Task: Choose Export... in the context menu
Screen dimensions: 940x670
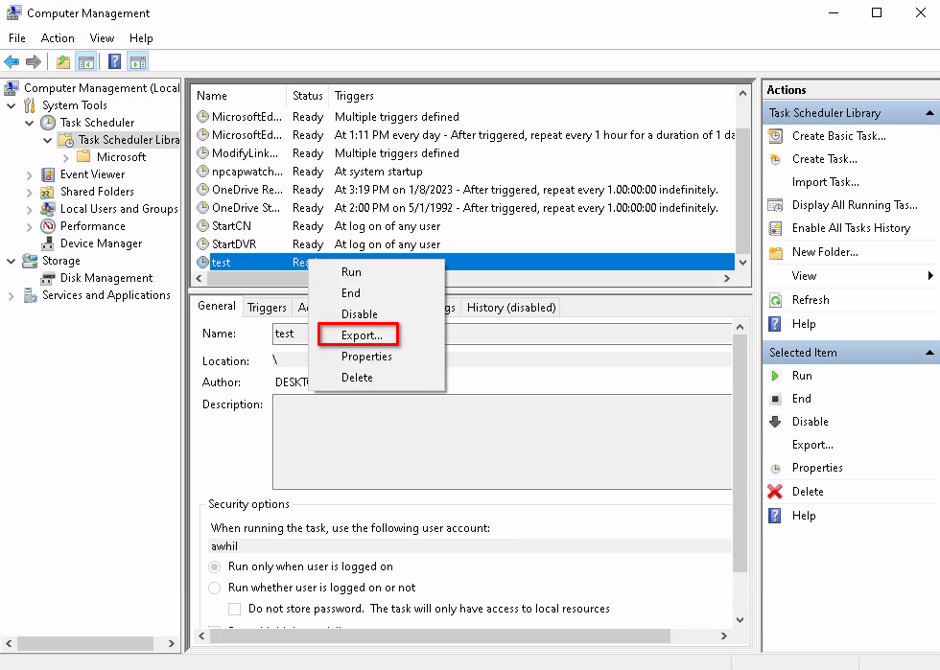Action: (x=362, y=335)
